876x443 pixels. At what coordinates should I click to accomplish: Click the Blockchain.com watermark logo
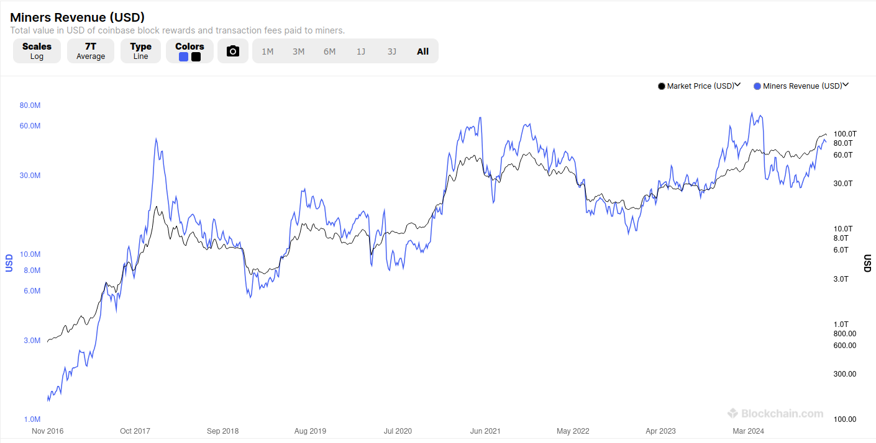[x=775, y=413]
